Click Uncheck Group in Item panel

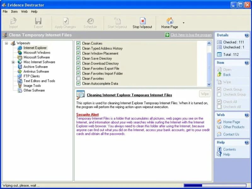234,94
